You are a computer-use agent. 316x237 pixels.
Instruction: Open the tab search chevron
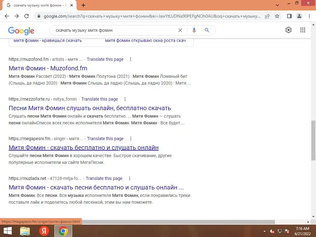coord(277,5)
